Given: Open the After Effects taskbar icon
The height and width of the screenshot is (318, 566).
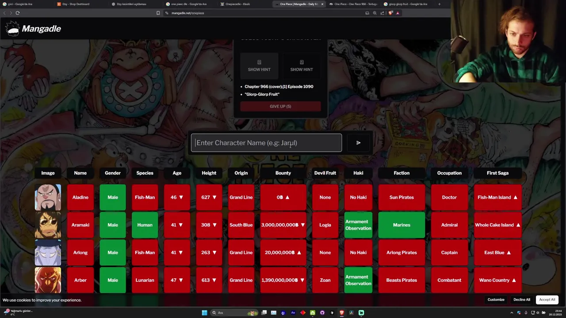Looking at the screenshot, I should coord(293,313).
